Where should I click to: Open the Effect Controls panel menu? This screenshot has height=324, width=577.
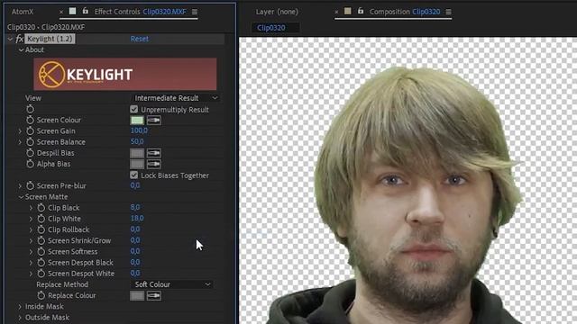point(195,12)
